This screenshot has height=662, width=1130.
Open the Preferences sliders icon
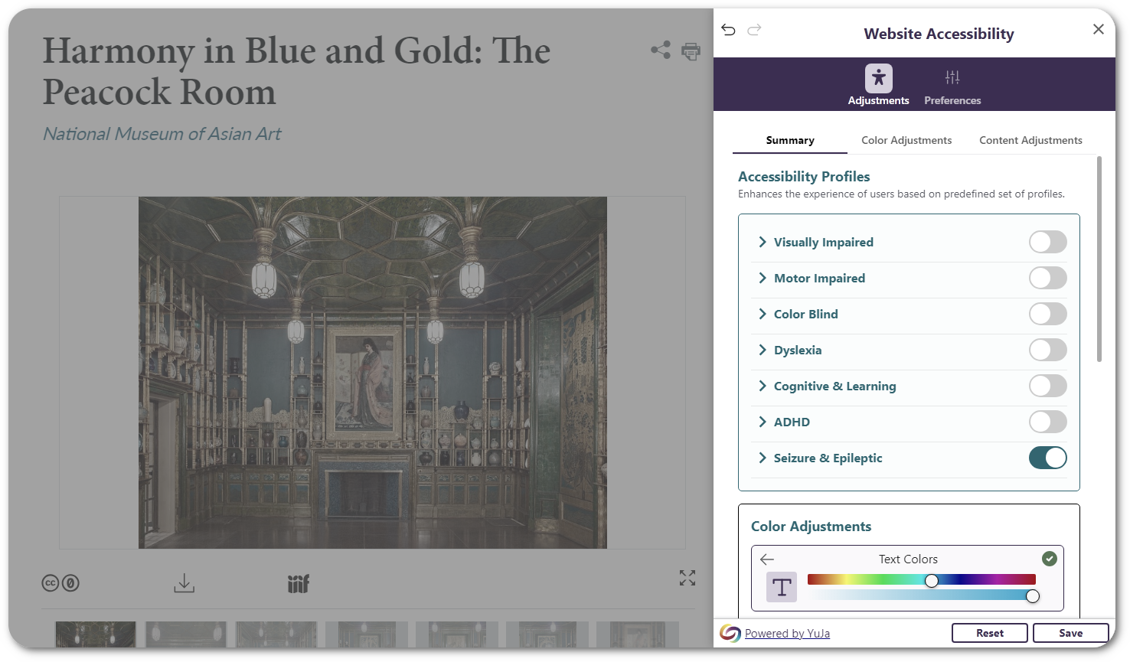coord(952,79)
